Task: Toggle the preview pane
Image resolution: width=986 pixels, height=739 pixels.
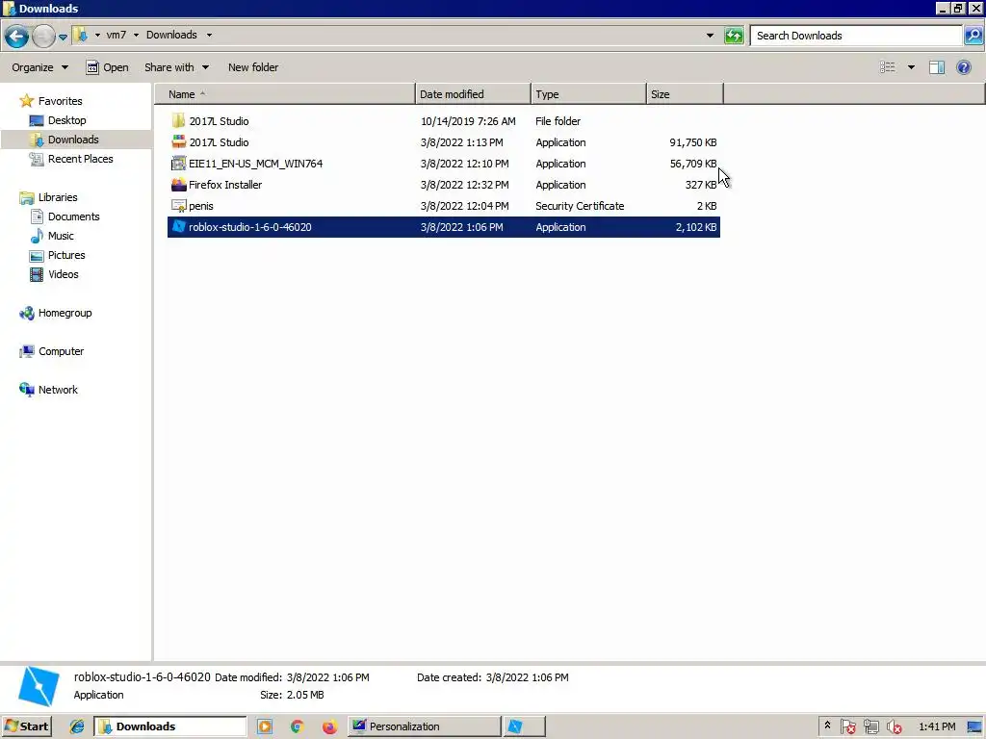Action: pos(937,67)
